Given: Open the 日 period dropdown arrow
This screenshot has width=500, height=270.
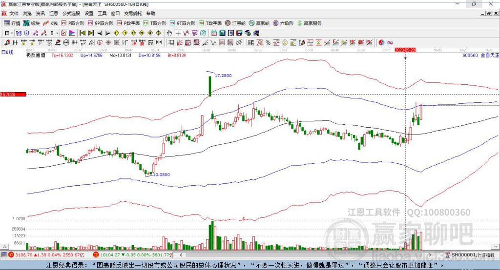Looking at the screenshot, I should [12, 33].
